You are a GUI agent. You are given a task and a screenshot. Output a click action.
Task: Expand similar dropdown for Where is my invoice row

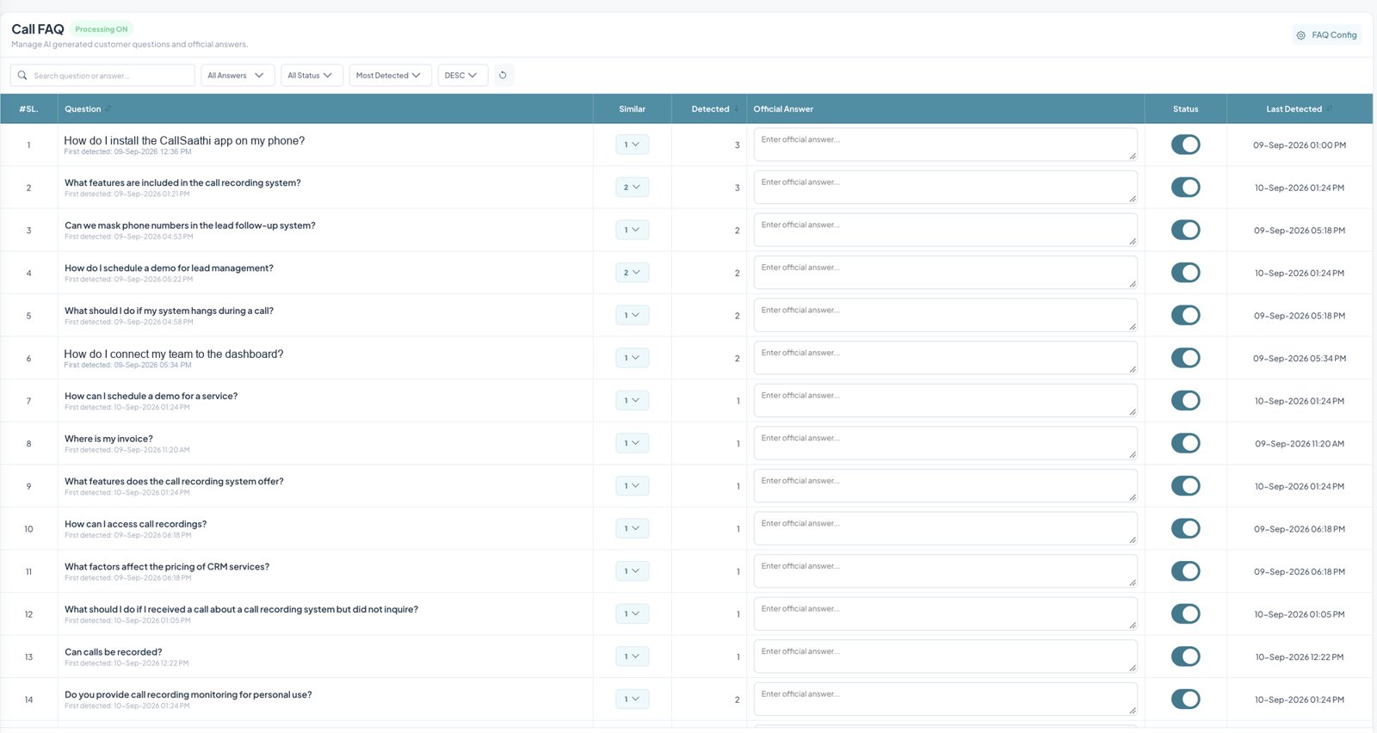pyautogui.click(x=632, y=443)
